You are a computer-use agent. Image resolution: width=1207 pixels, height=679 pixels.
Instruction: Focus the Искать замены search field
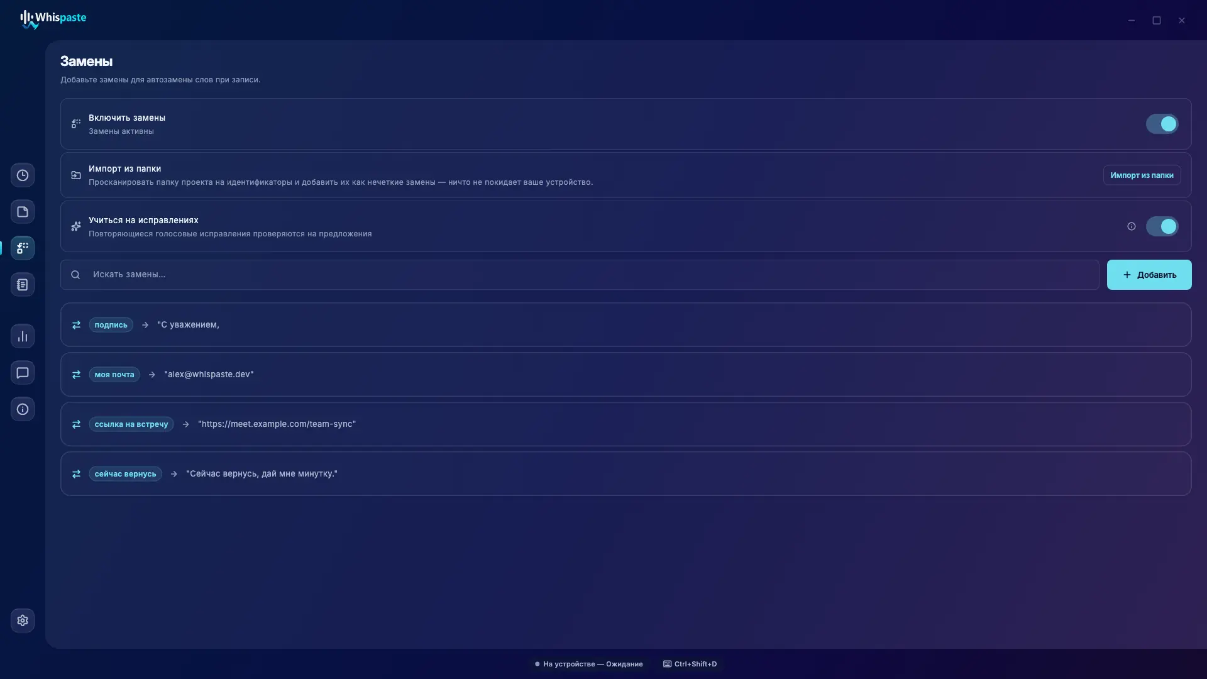pos(580,275)
